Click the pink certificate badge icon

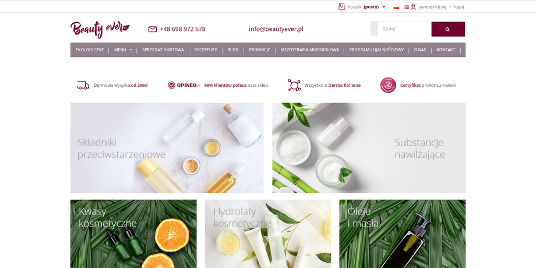click(388, 85)
